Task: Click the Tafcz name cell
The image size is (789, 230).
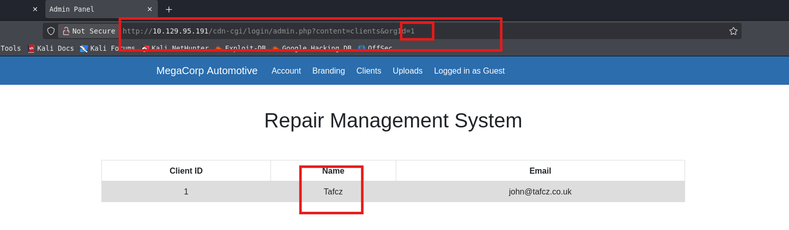Action: click(x=333, y=191)
